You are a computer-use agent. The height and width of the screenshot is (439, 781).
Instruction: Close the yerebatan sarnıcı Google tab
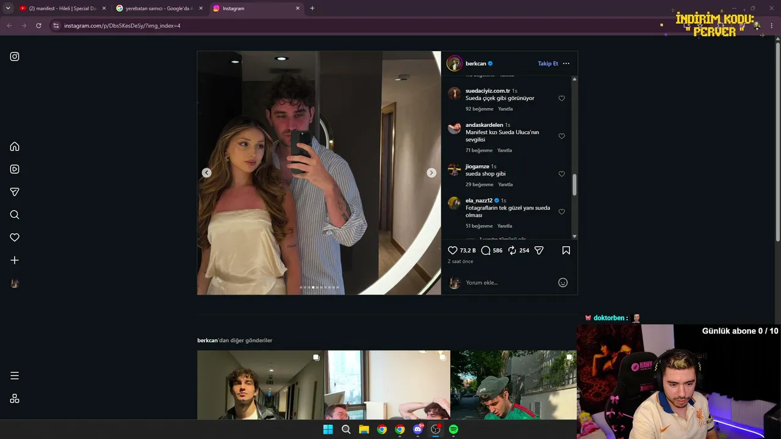click(201, 9)
